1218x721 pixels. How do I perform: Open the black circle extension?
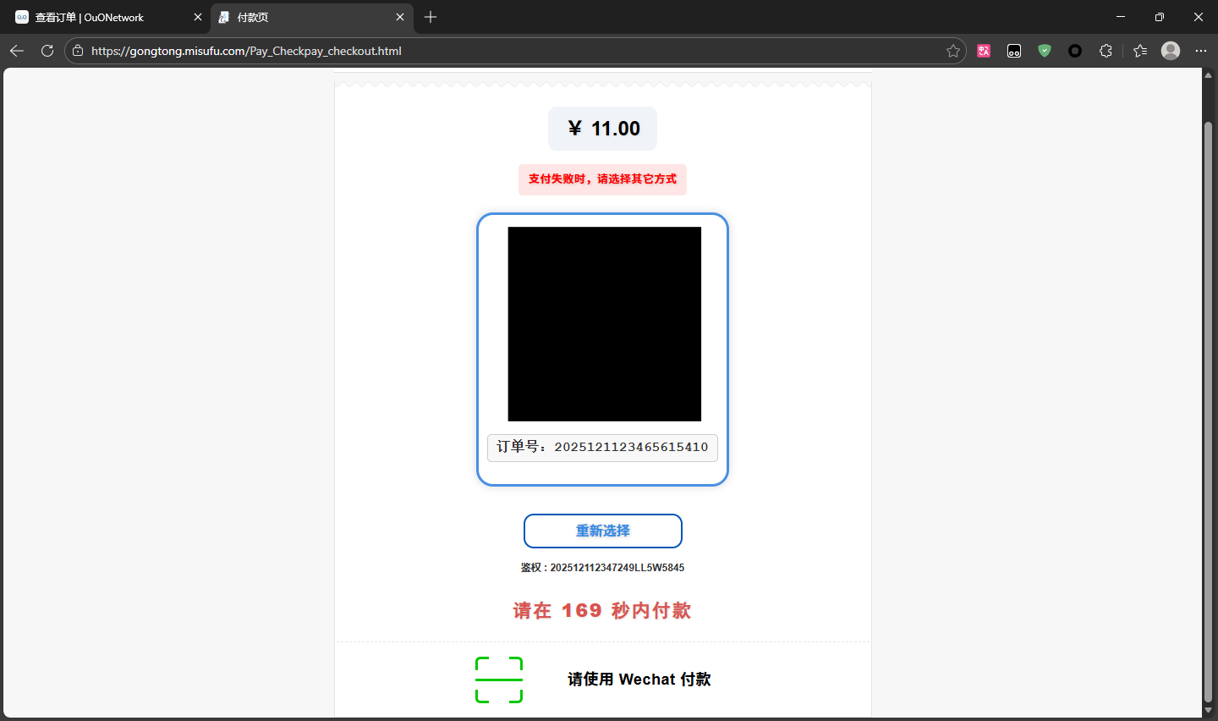1075,51
